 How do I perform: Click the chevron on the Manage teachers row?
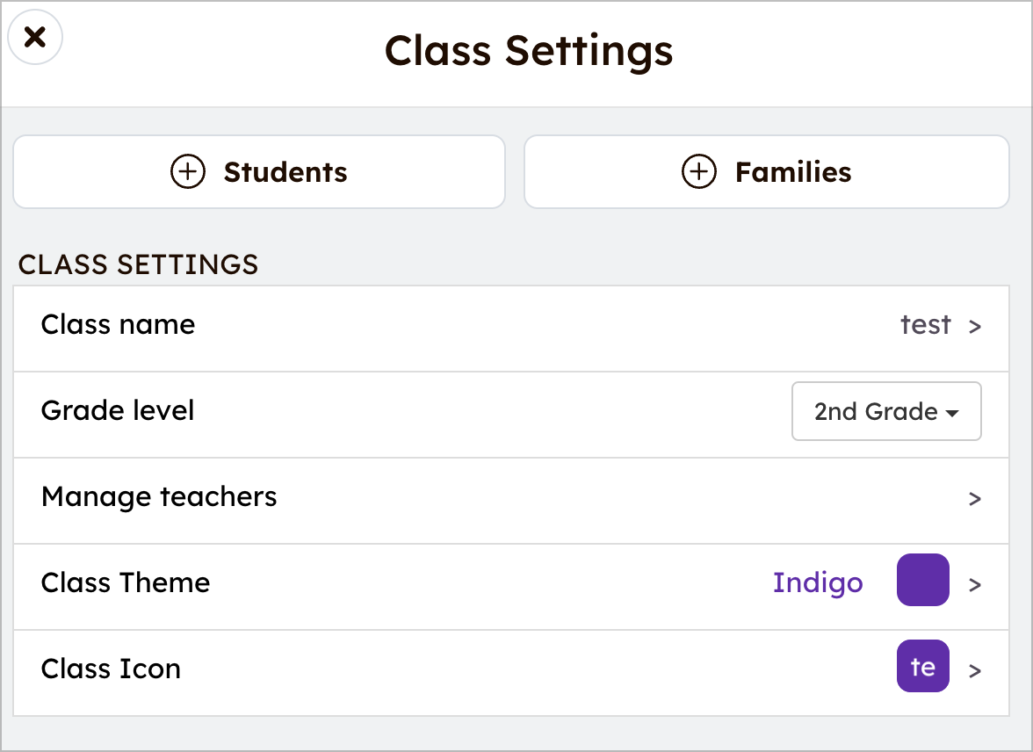click(x=976, y=498)
